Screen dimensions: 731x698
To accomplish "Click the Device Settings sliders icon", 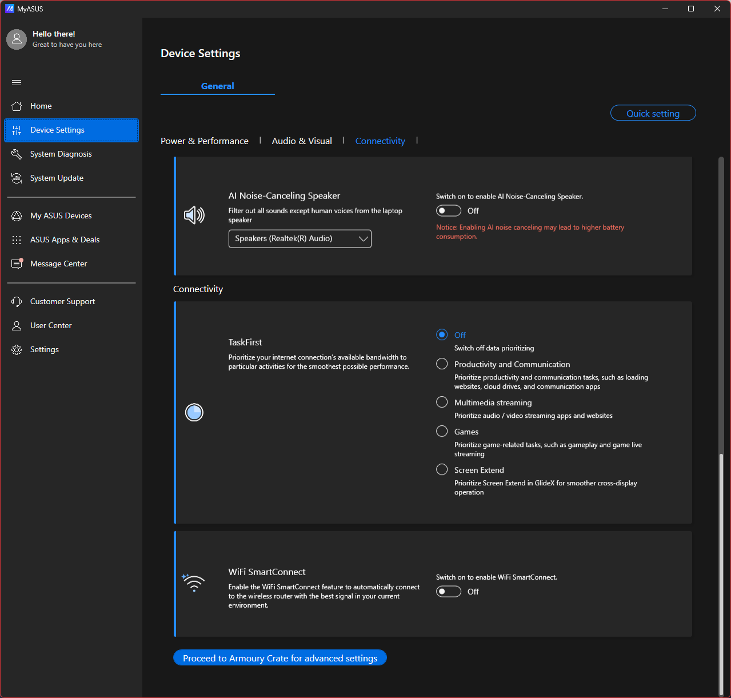I will point(17,130).
